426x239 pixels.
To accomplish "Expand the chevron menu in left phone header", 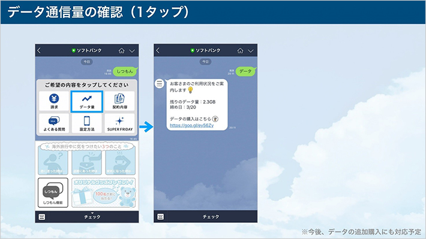I will point(132,51).
